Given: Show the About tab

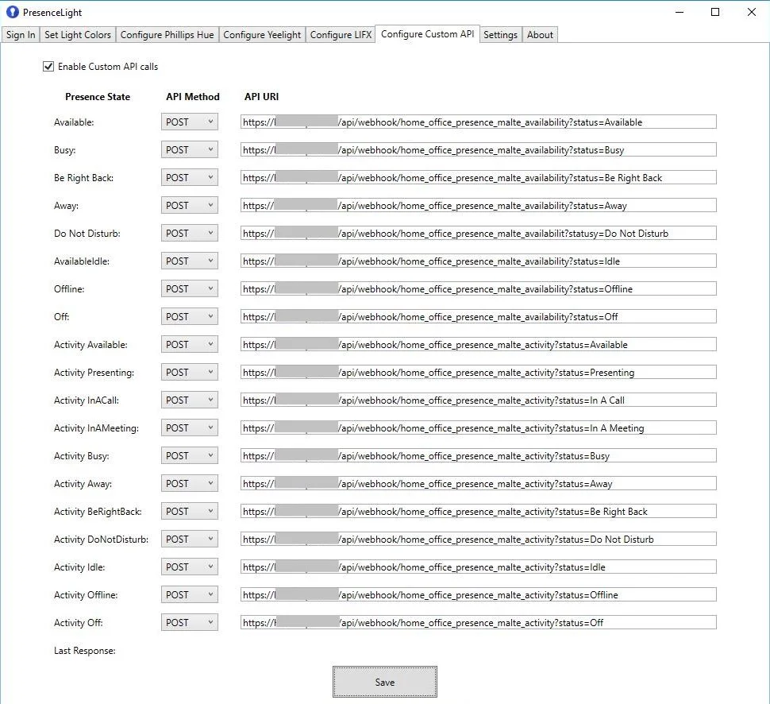Looking at the screenshot, I should coord(540,35).
